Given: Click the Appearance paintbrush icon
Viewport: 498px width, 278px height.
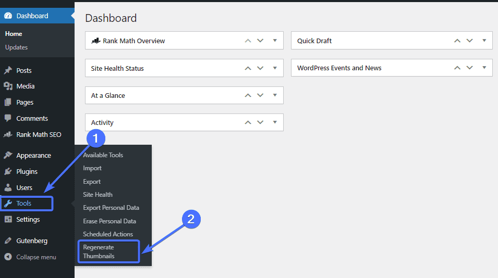Looking at the screenshot, I should point(8,155).
